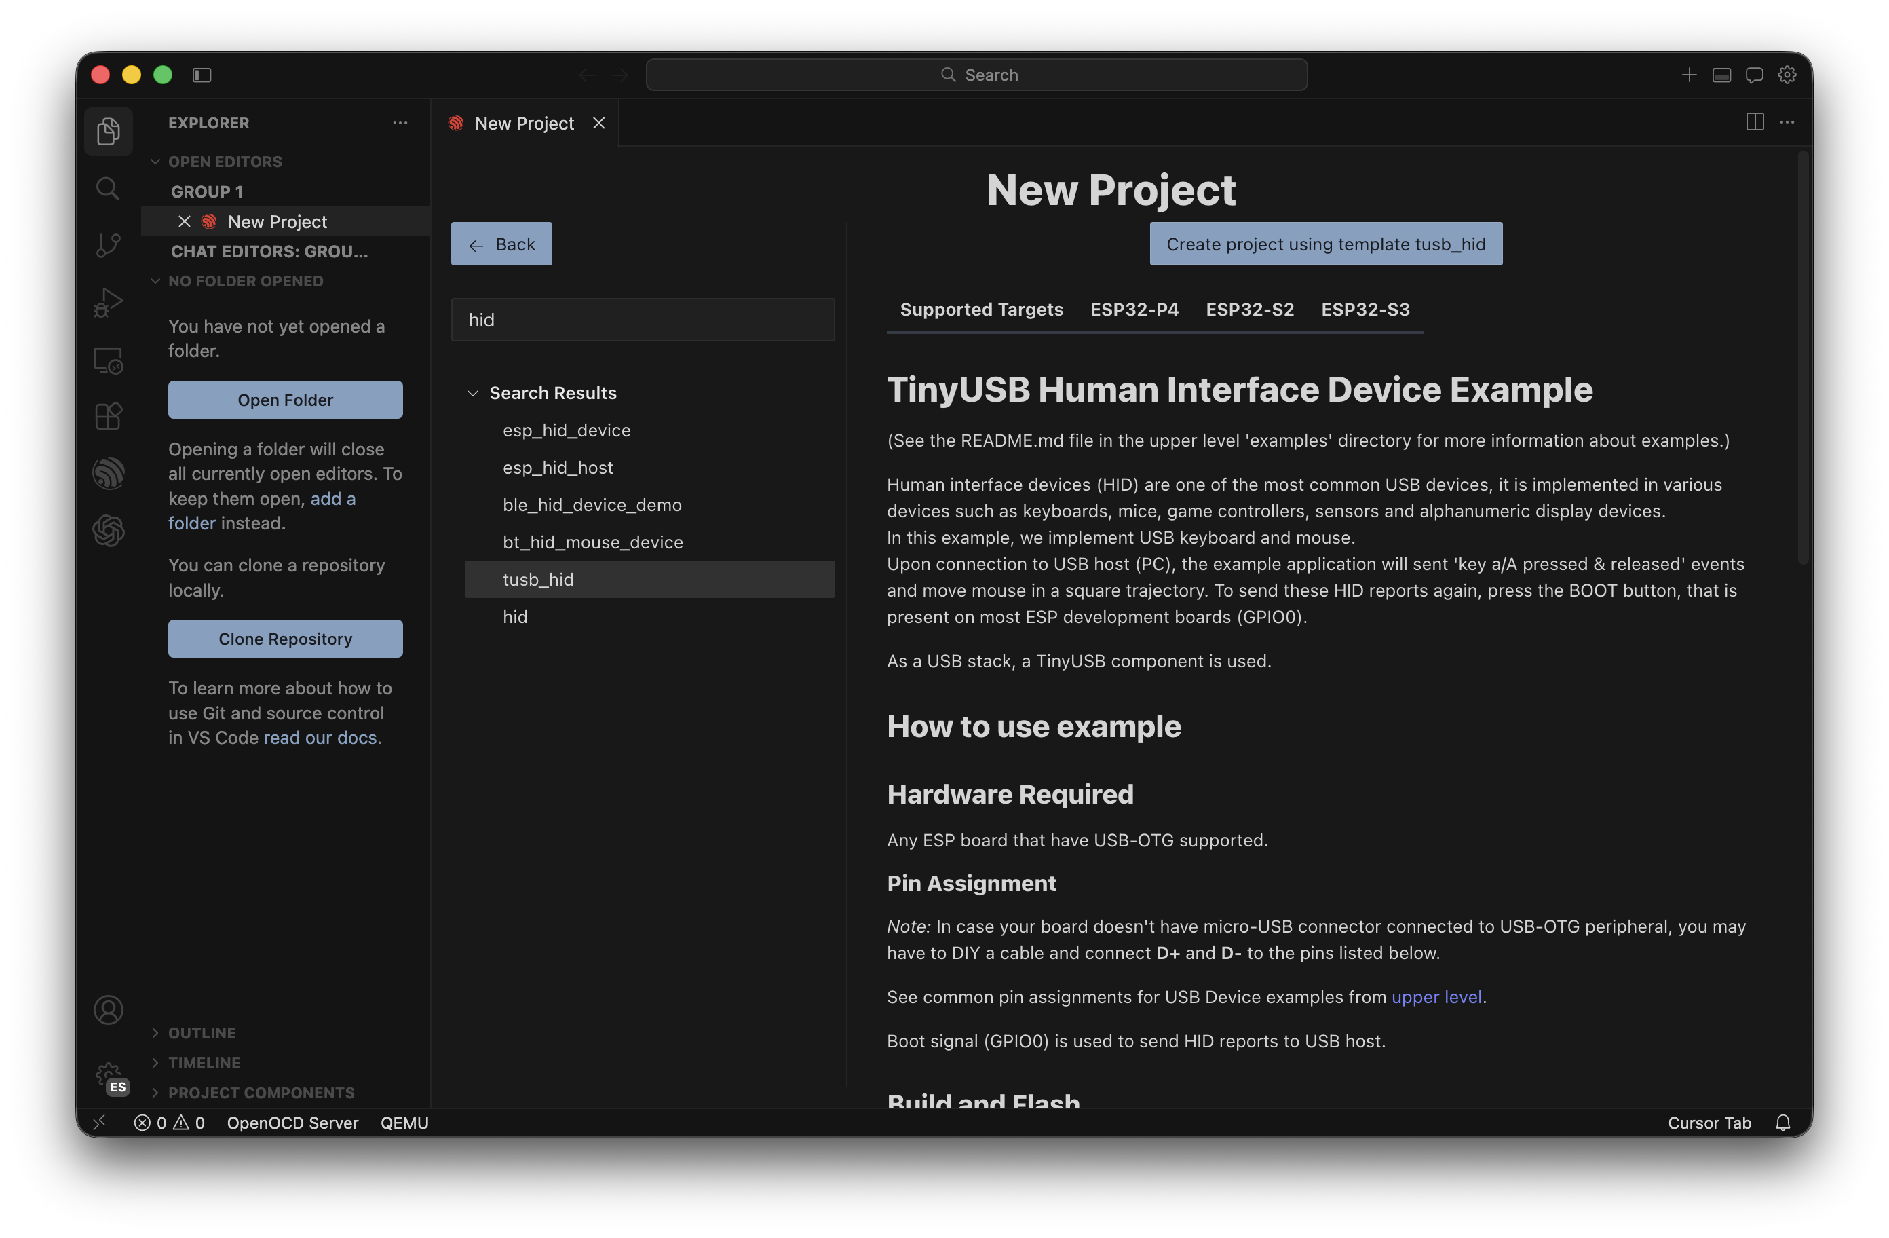
Task: Click the Chat Editors group label
Action: click(269, 252)
